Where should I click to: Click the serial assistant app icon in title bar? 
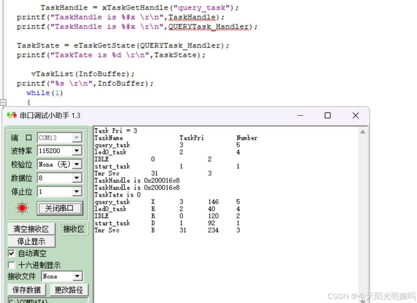(12, 115)
